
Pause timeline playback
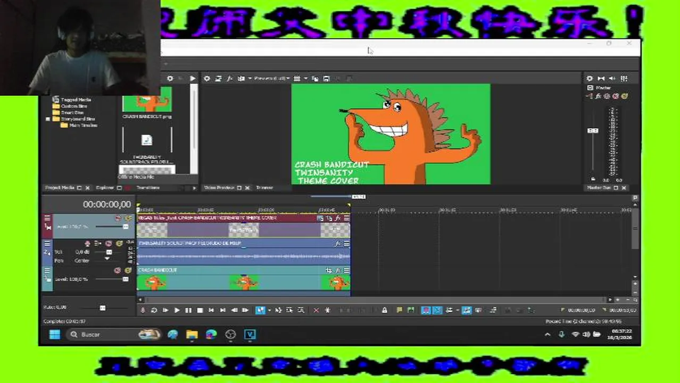pos(188,310)
